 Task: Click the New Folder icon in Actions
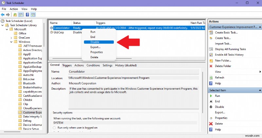[x=211, y=60]
